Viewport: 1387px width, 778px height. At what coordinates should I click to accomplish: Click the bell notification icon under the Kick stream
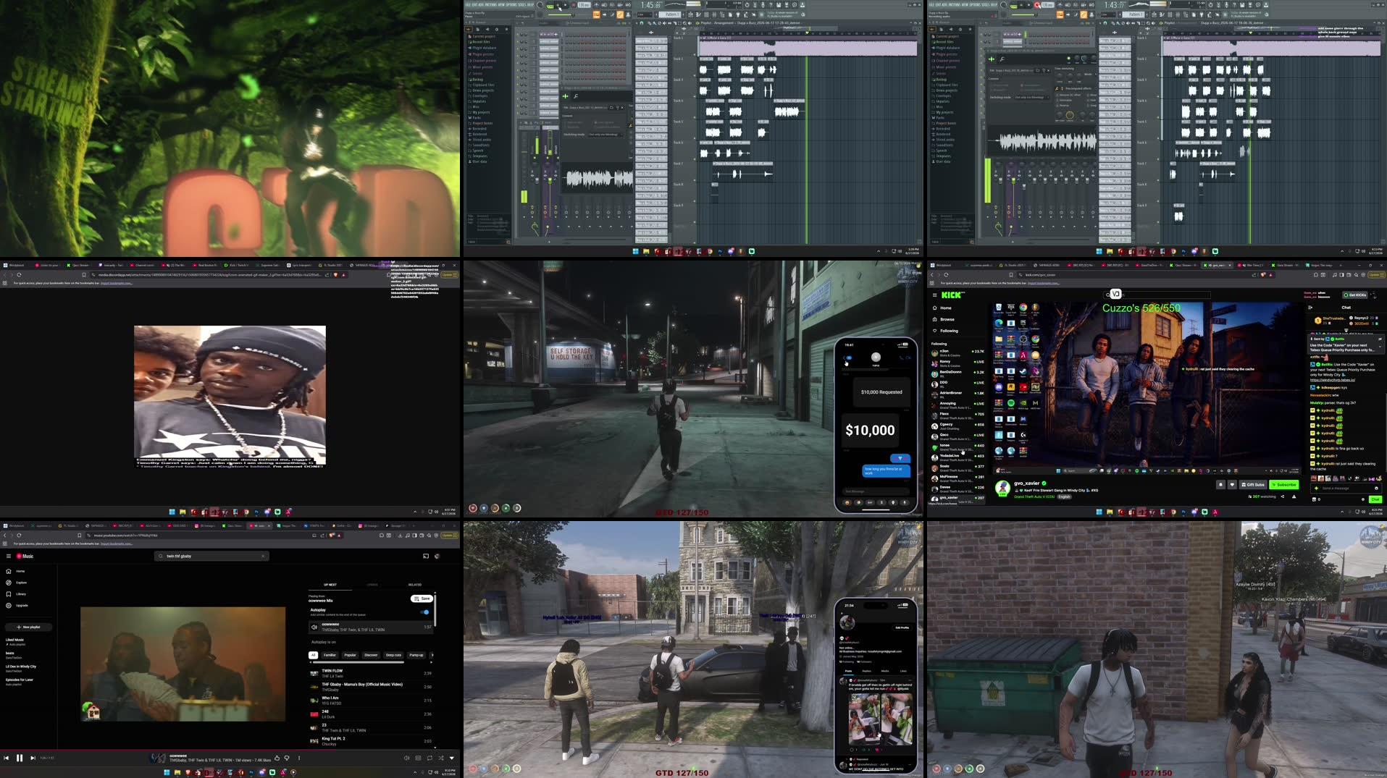coord(1220,485)
